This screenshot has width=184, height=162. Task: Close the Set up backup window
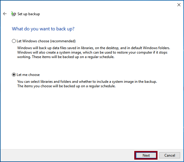tap(179, 5)
